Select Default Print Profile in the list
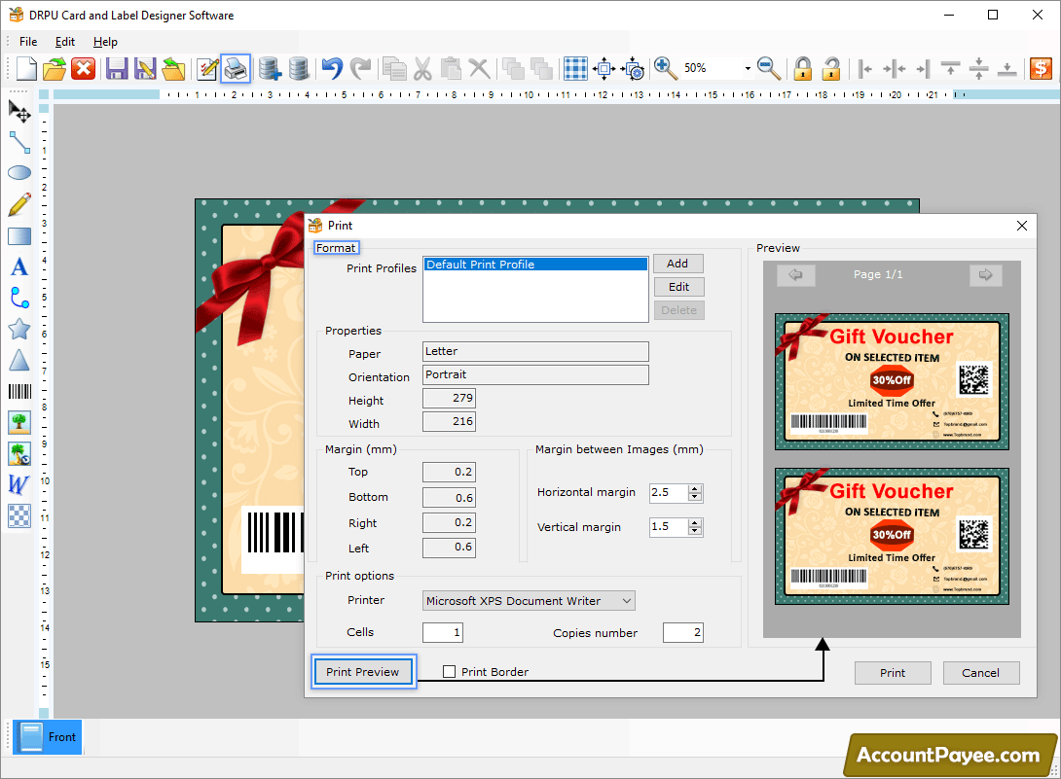This screenshot has width=1061, height=779. click(535, 265)
